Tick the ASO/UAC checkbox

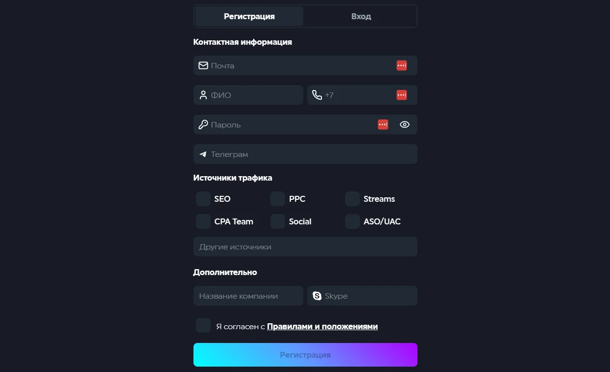coord(352,221)
